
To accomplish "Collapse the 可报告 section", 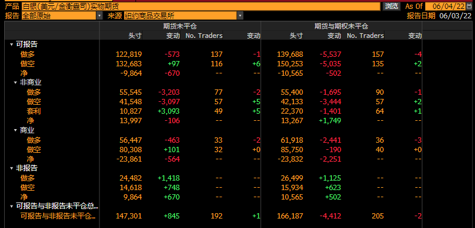I will (11, 44).
